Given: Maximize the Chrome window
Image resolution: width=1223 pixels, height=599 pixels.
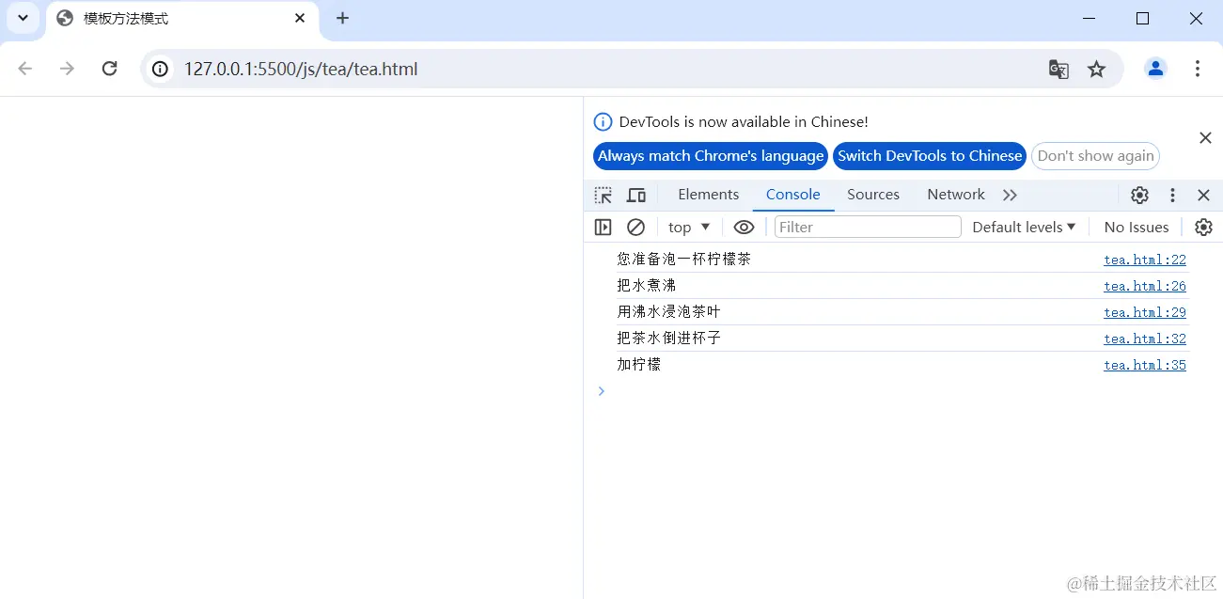Looking at the screenshot, I should [x=1142, y=18].
